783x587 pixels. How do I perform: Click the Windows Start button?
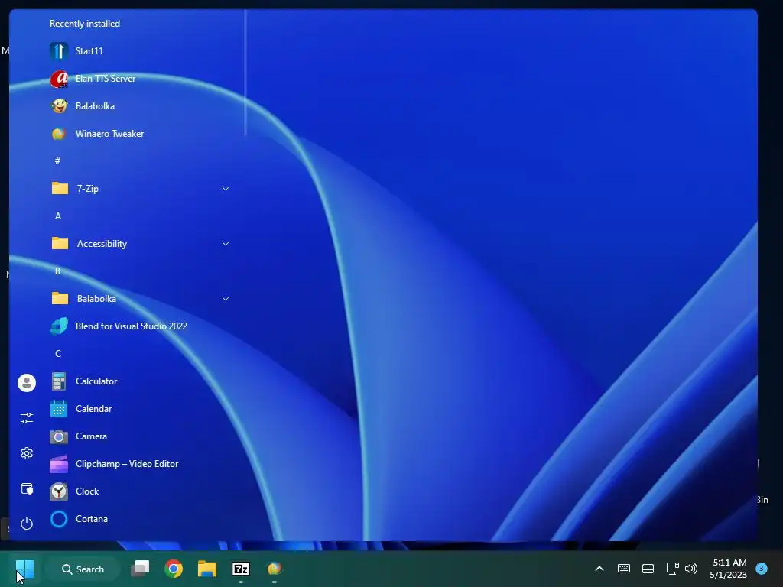click(x=24, y=569)
